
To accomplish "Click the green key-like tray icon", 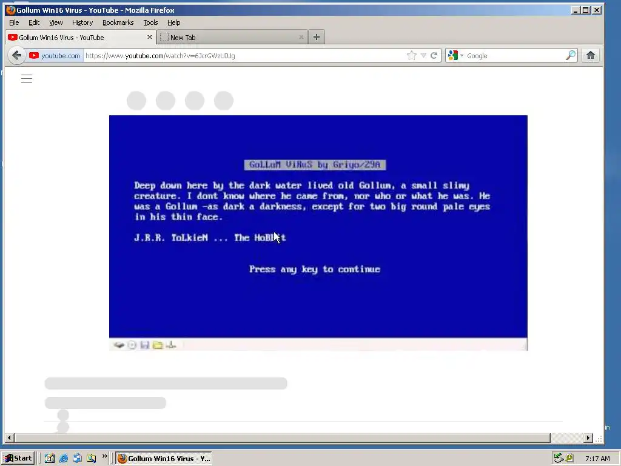I will coord(569,459).
